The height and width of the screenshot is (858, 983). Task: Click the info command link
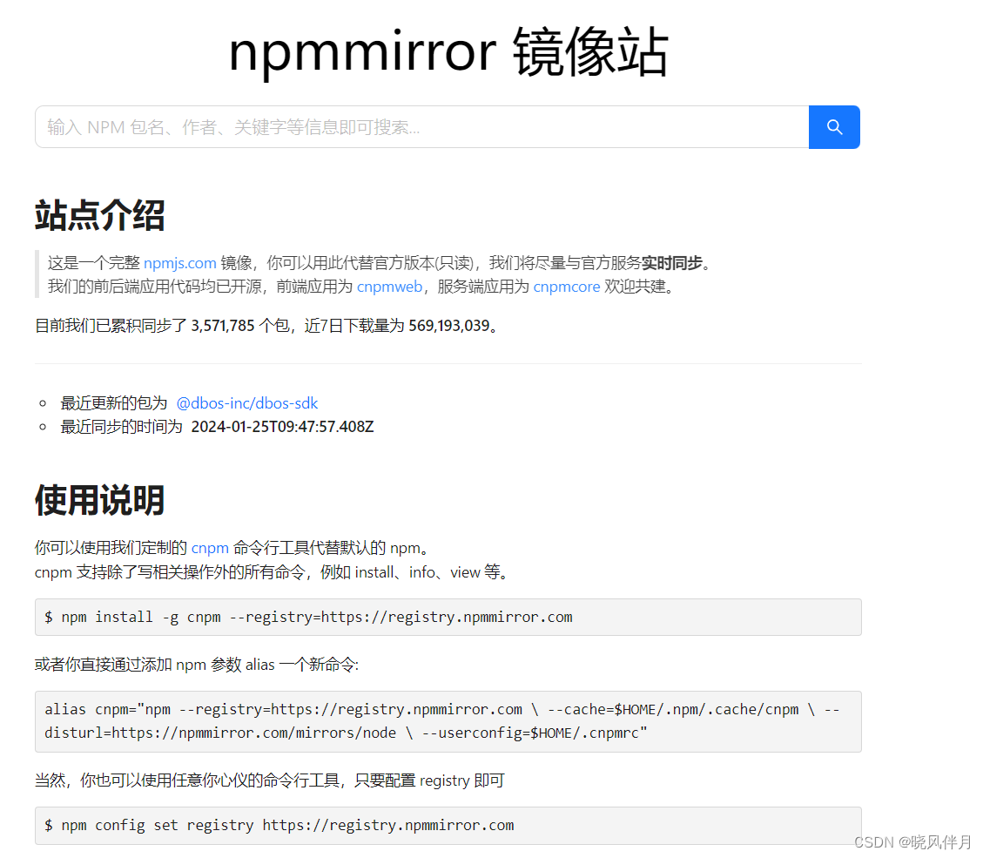[421, 572]
